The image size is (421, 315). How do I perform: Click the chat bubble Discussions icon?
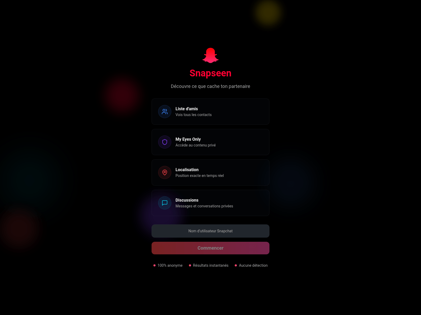[165, 203]
